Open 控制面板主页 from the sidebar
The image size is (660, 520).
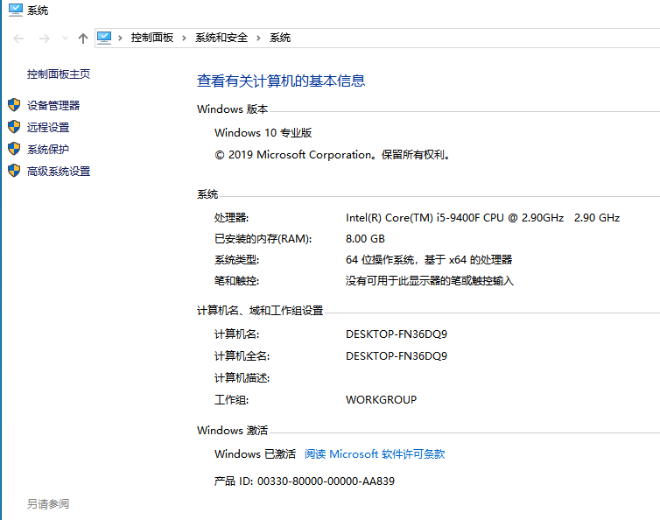coord(59,74)
